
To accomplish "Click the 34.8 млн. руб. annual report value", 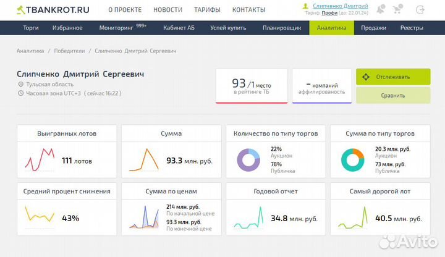I will click(294, 219).
